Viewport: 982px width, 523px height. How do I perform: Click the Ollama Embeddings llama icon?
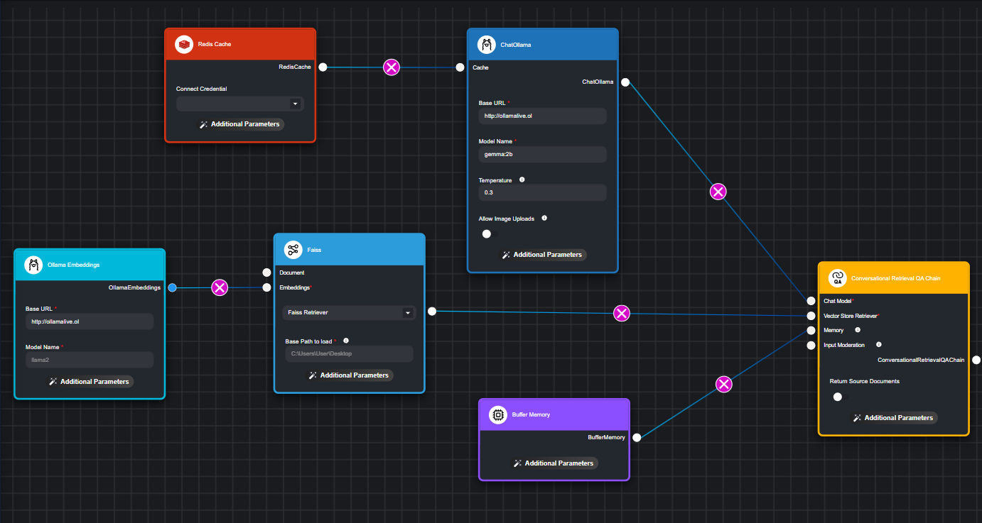(33, 265)
